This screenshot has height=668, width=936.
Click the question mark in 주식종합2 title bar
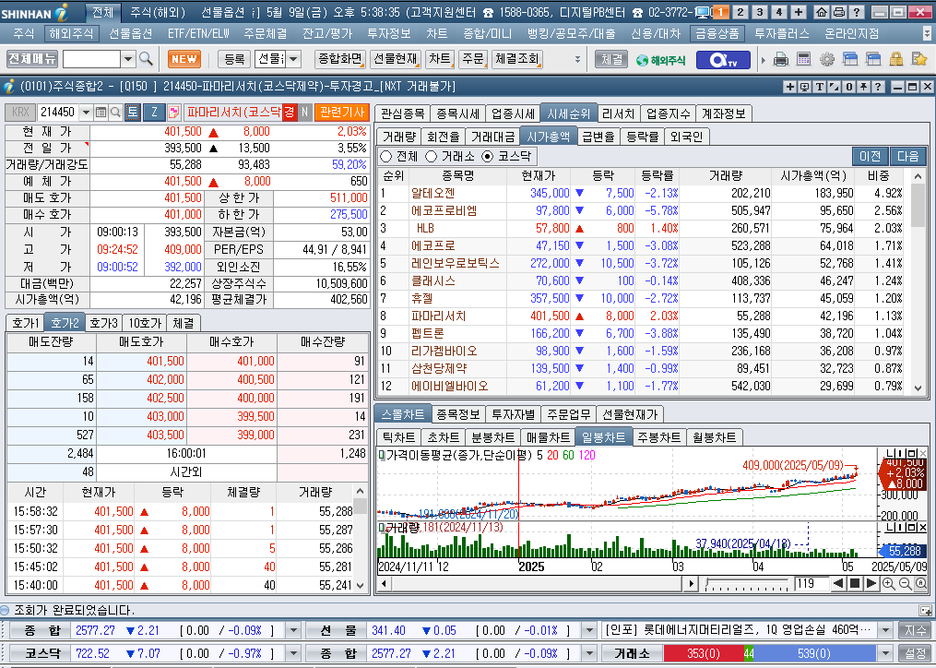click(877, 87)
